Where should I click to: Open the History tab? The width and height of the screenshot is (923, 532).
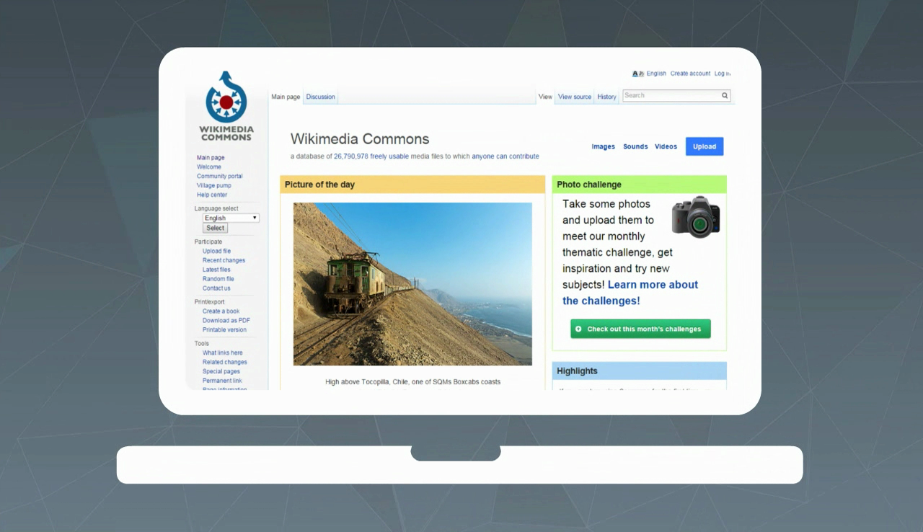click(606, 97)
